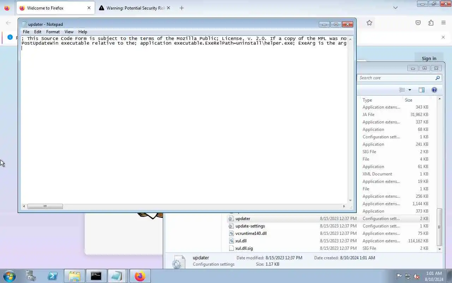Click Notepad scroll-right arrow
Image resolution: width=452 pixels, height=283 pixels.
(x=344, y=206)
